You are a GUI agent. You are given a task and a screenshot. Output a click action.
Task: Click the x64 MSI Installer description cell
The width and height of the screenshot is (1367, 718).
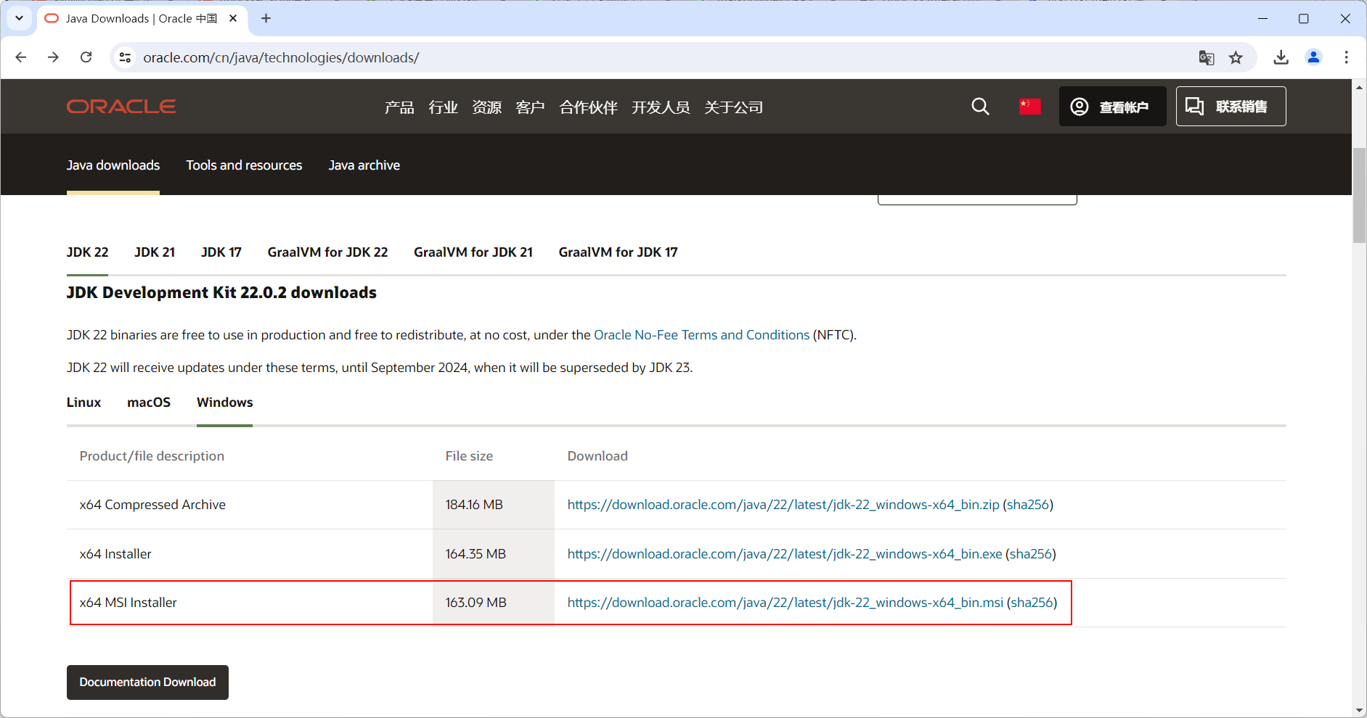[250, 603]
